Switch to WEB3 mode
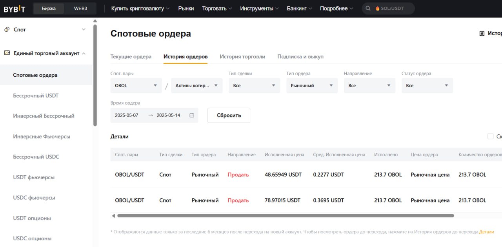 click(x=80, y=8)
